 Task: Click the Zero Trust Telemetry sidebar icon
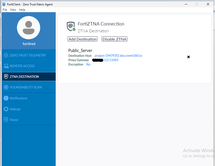pos(6,55)
